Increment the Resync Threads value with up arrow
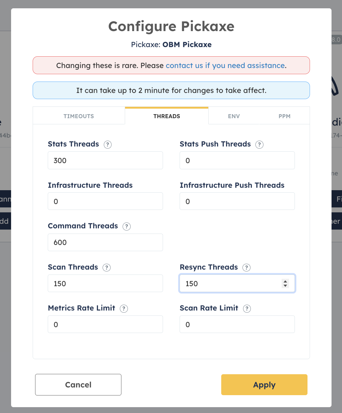Image resolution: width=342 pixels, height=413 pixels. click(x=285, y=281)
